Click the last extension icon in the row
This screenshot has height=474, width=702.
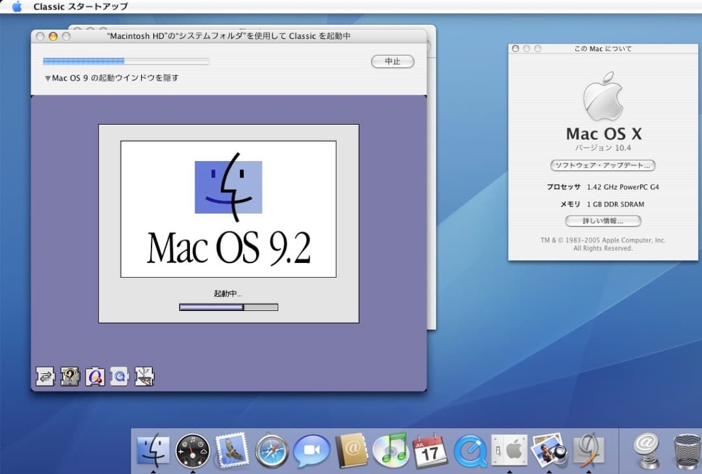pyautogui.click(x=144, y=377)
